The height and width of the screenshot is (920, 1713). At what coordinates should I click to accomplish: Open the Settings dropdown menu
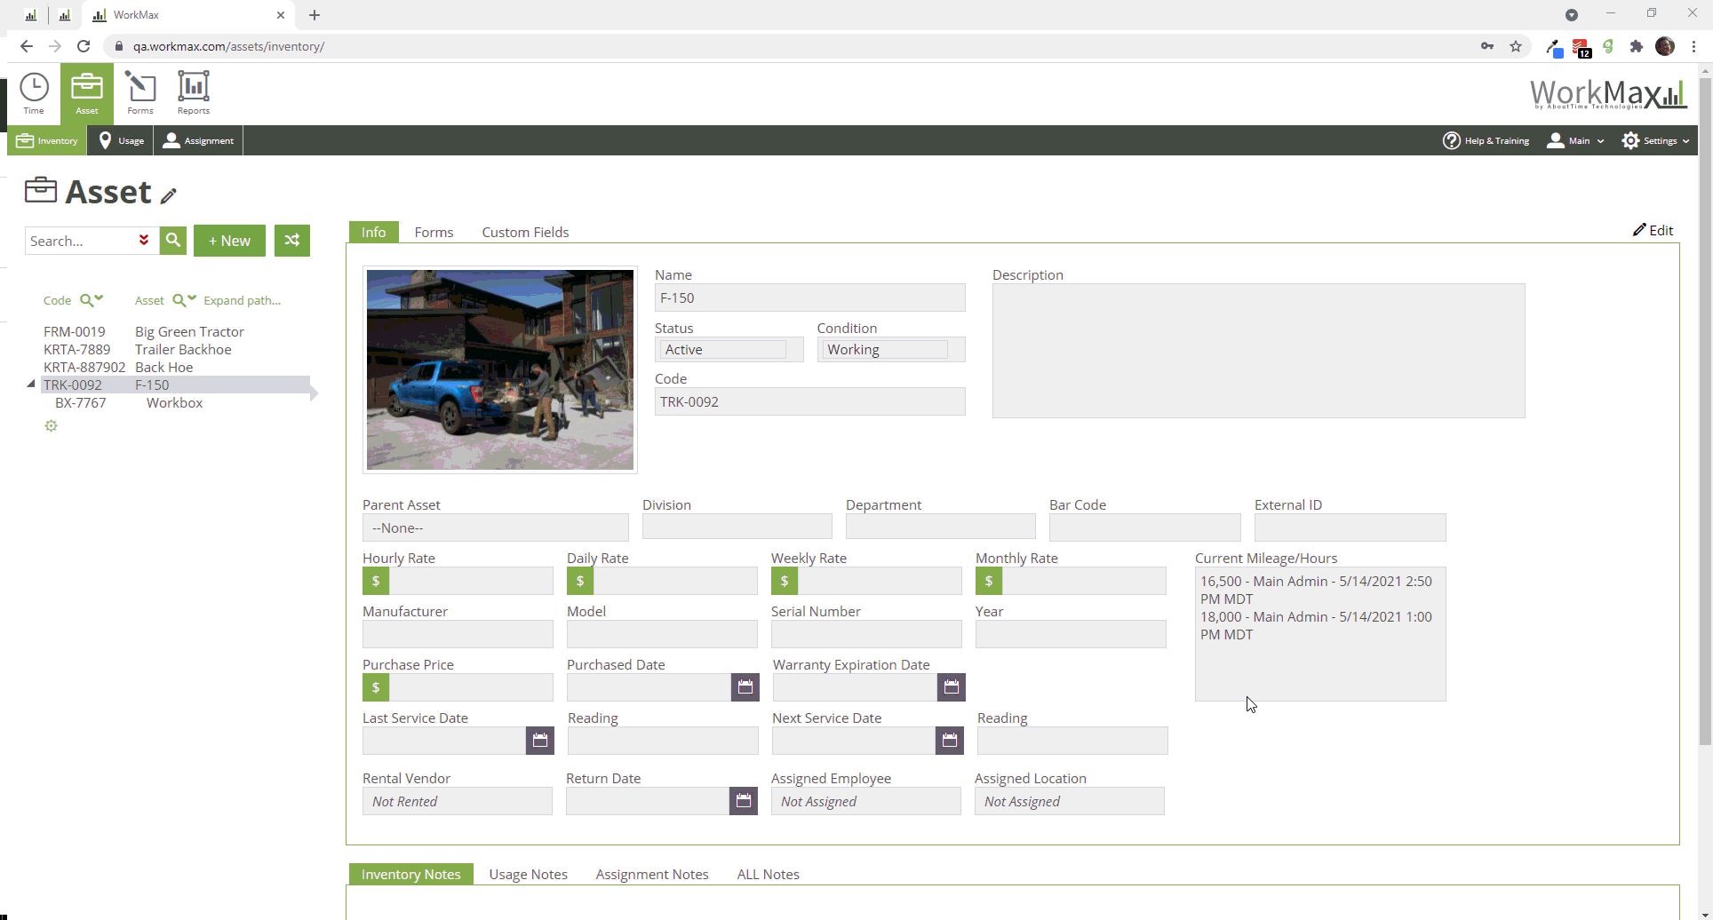coord(1655,140)
